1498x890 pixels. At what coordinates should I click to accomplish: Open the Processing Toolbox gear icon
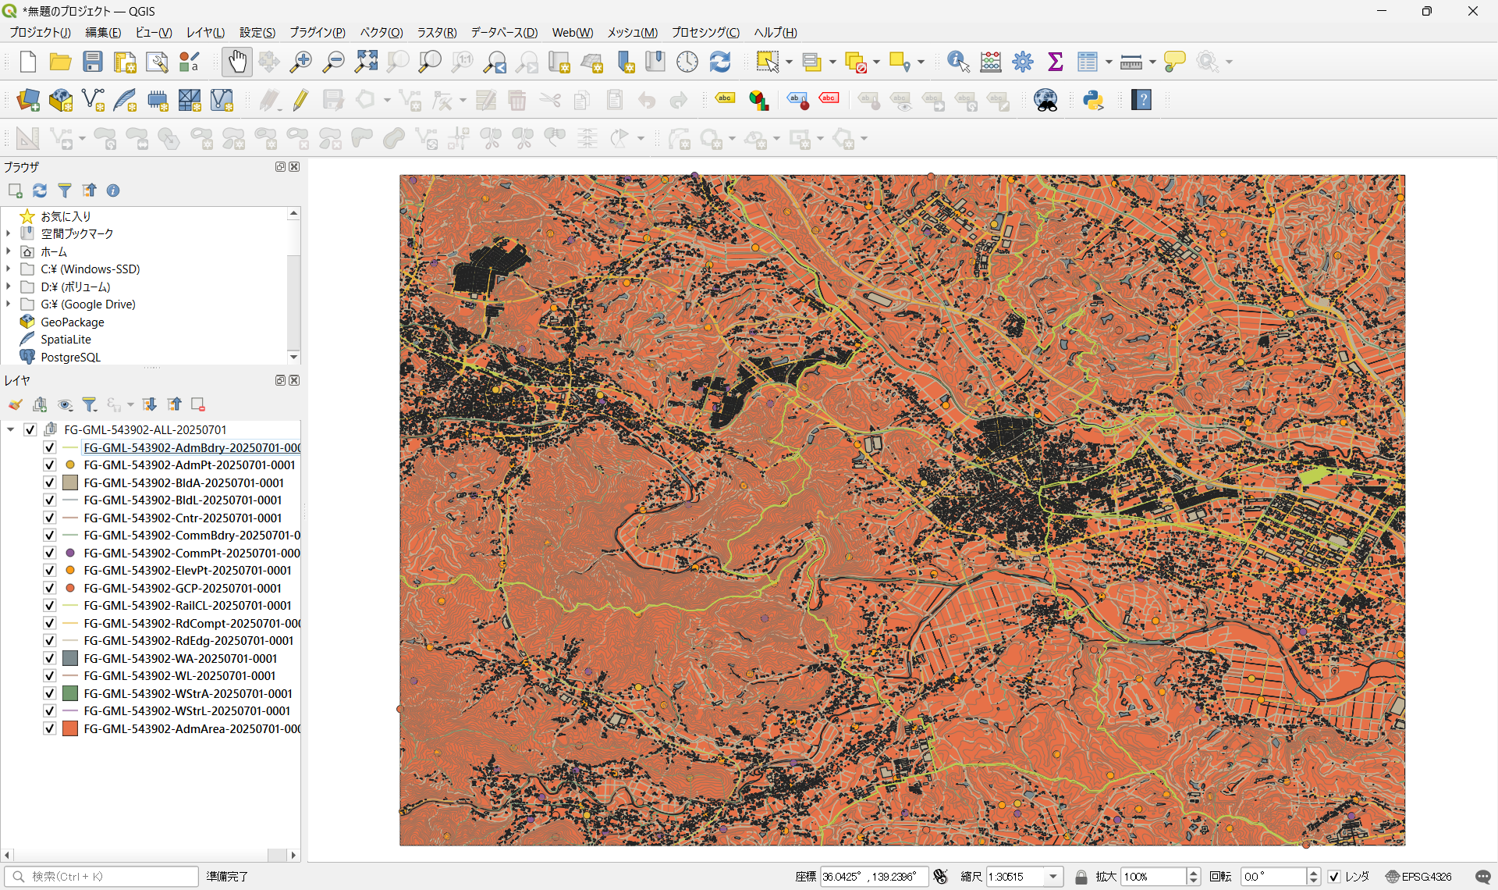point(1023,62)
